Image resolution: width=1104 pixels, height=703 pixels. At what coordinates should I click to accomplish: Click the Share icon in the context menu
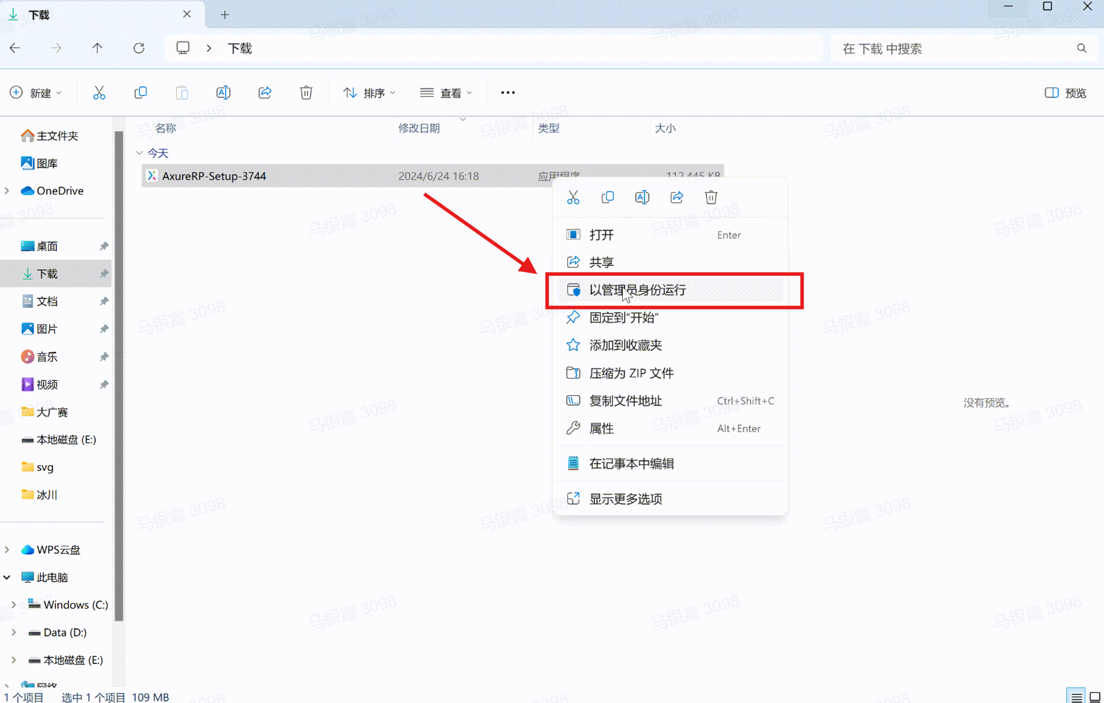pyautogui.click(x=677, y=198)
